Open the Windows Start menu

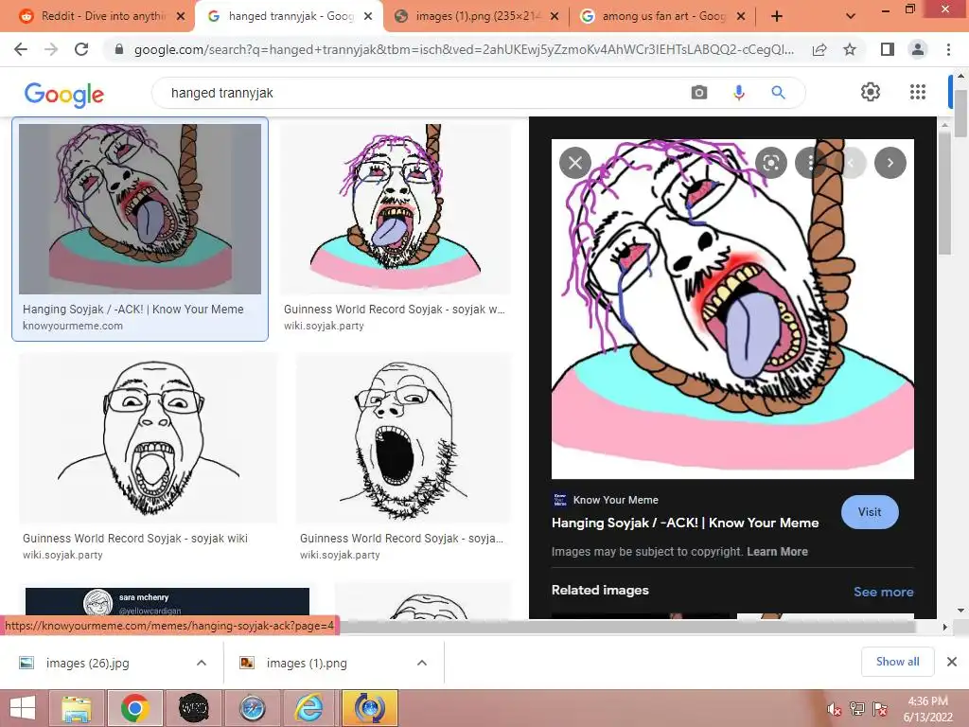click(23, 708)
